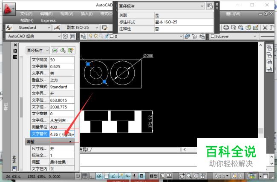Toggle Grid display in the status bar
The width and height of the screenshot is (277, 182).
tap(85, 176)
